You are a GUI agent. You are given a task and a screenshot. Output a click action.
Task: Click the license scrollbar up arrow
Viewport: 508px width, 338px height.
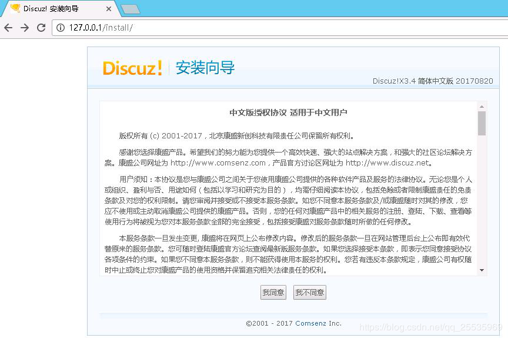482,107
